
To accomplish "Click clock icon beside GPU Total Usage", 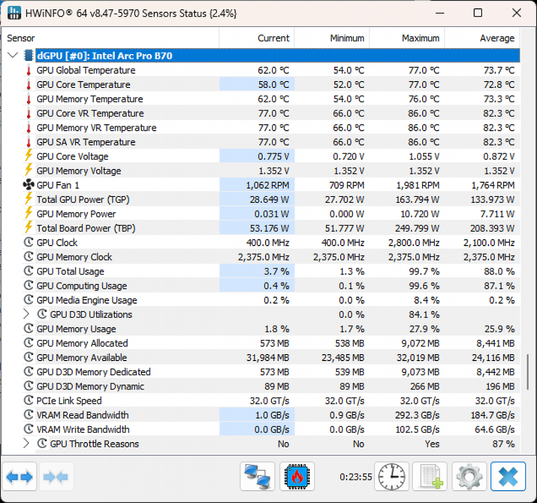I will pos(28,271).
